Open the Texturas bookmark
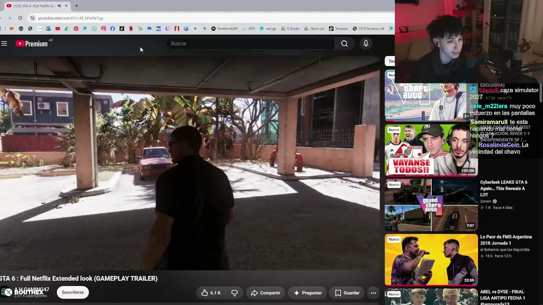 pos(338,28)
